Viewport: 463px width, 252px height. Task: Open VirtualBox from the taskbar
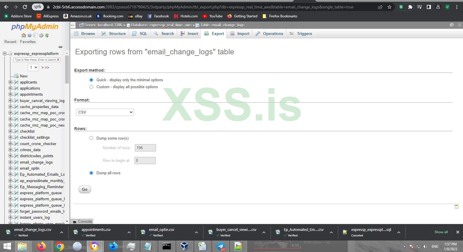[x=184, y=246]
